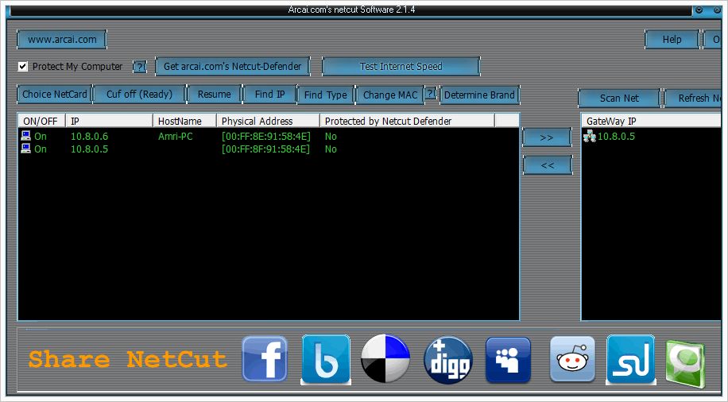Image resolution: width=728 pixels, height=402 pixels.
Task: Click hostname Amri-PC
Action: tap(175, 136)
